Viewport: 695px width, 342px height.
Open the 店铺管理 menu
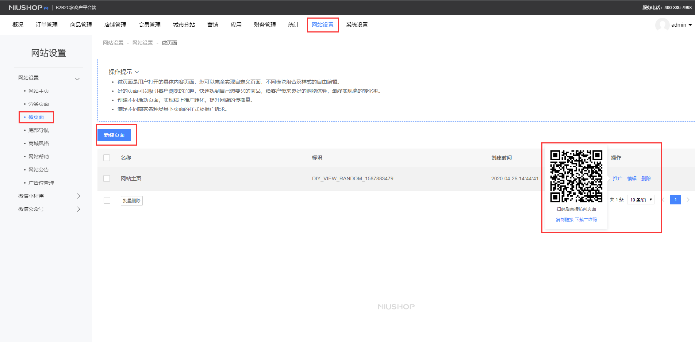[115, 25]
